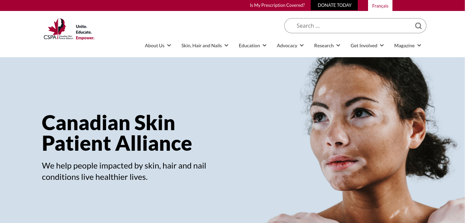Expand the Research chevron arrow
The width and height of the screenshot is (469, 223).
[x=338, y=46]
